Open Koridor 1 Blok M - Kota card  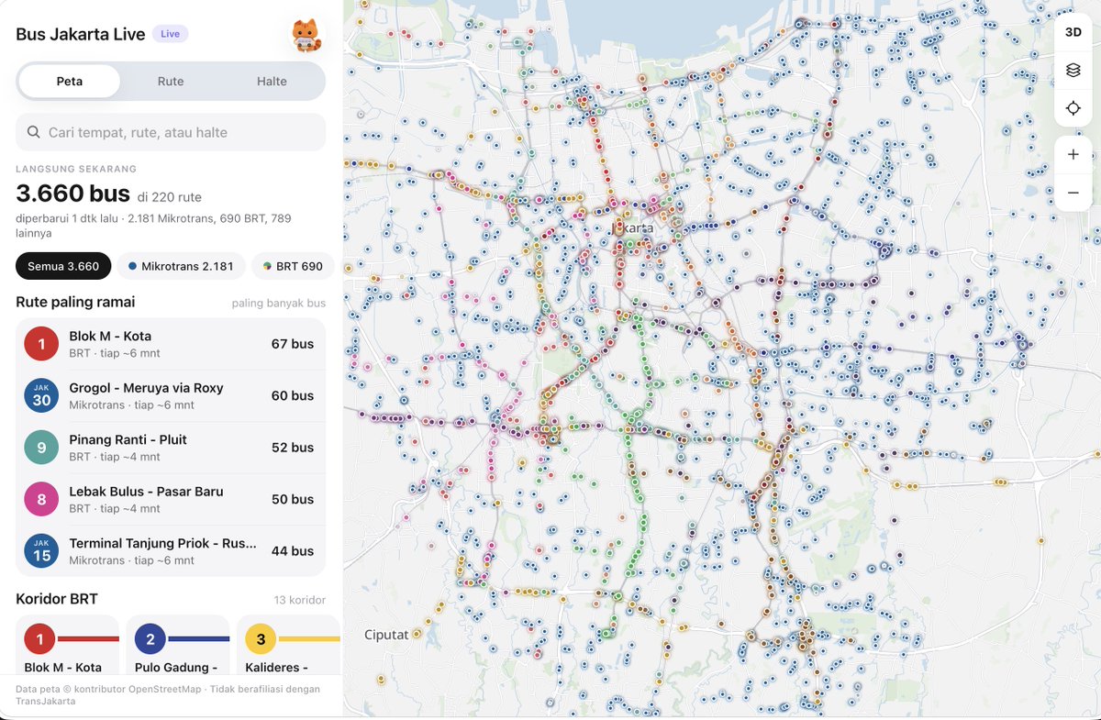(x=67, y=646)
